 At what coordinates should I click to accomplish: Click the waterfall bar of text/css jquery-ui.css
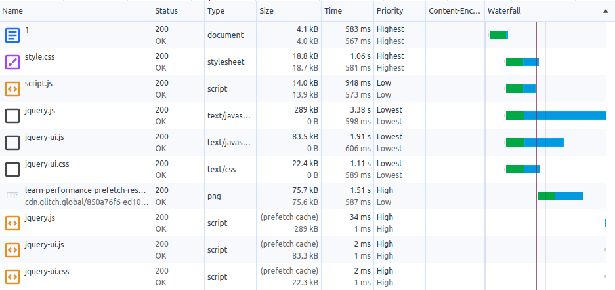pyautogui.click(x=523, y=169)
